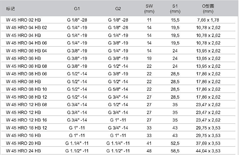The image size is (239, 155).
Task: Click the SW (mm) column header
Action: tap(149, 9)
